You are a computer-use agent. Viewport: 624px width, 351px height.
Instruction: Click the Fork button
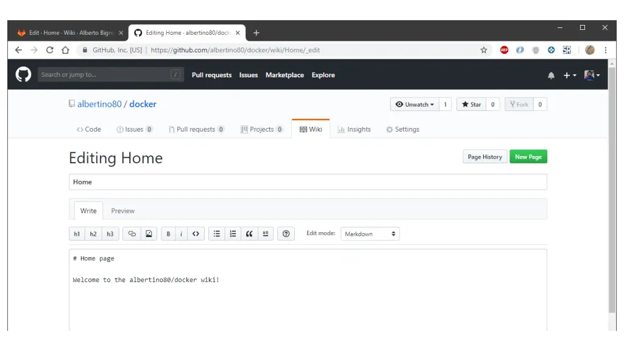point(519,104)
